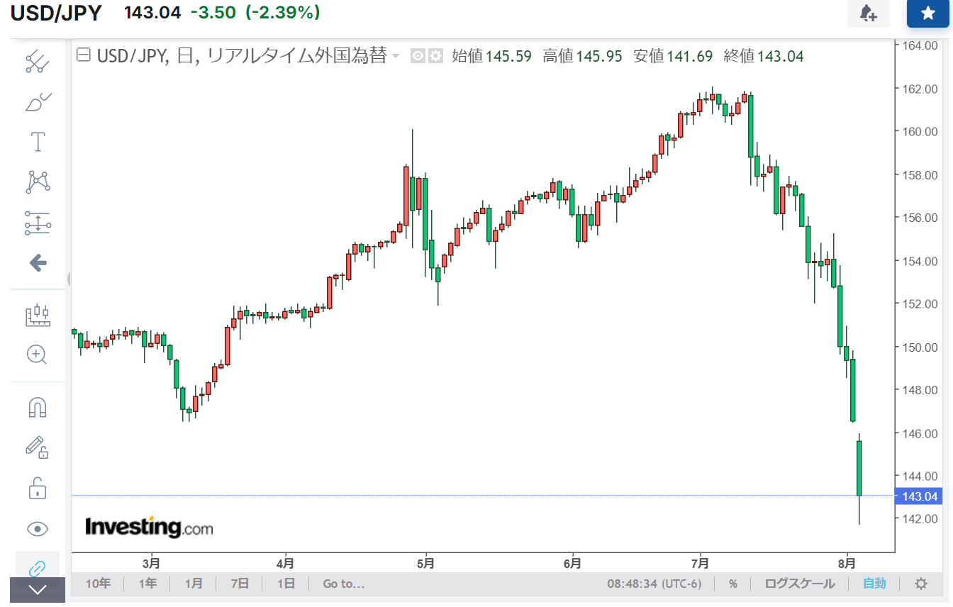Toggle USD/JPY series visibility eye
This screenshot has width=953, height=607.
(418, 56)
